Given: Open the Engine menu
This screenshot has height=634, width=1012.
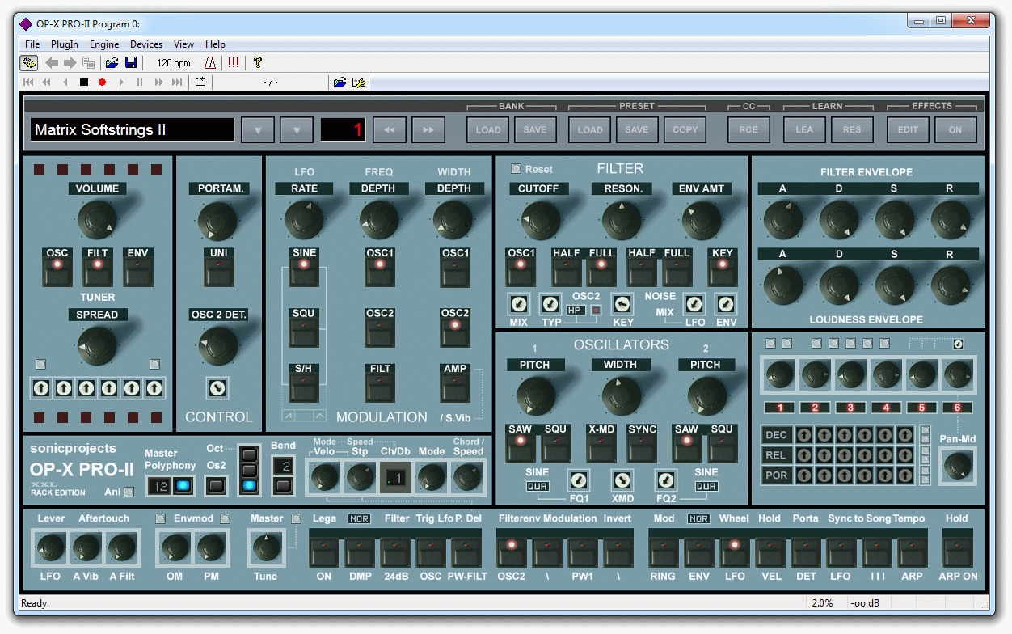Looking at the screenshot, I should [104, 44].
